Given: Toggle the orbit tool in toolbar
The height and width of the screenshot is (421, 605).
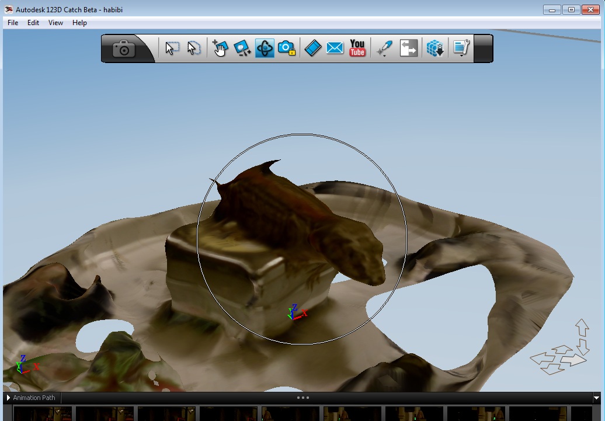Looking at the screenshot, I should point(265,48).
